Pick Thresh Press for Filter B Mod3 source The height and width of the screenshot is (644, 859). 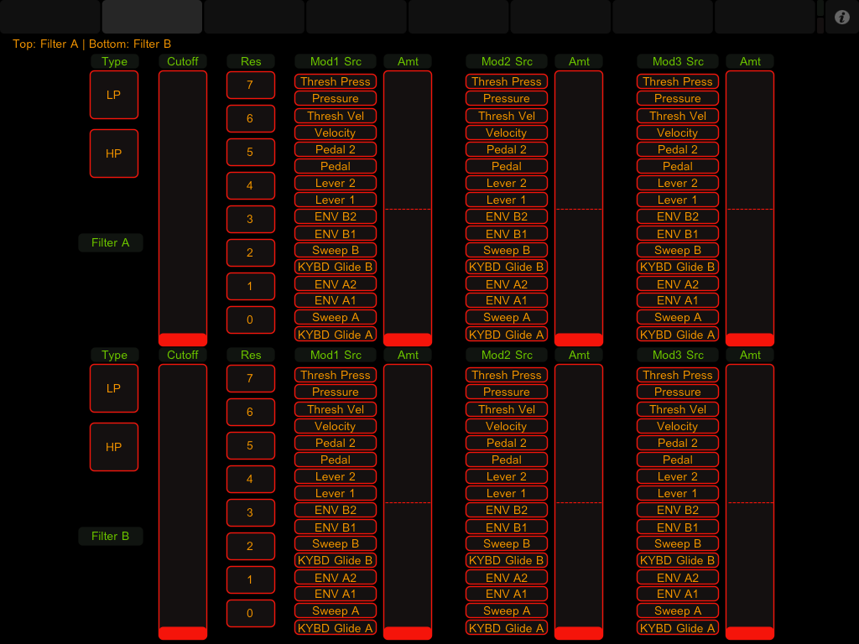tap(678, 375)
